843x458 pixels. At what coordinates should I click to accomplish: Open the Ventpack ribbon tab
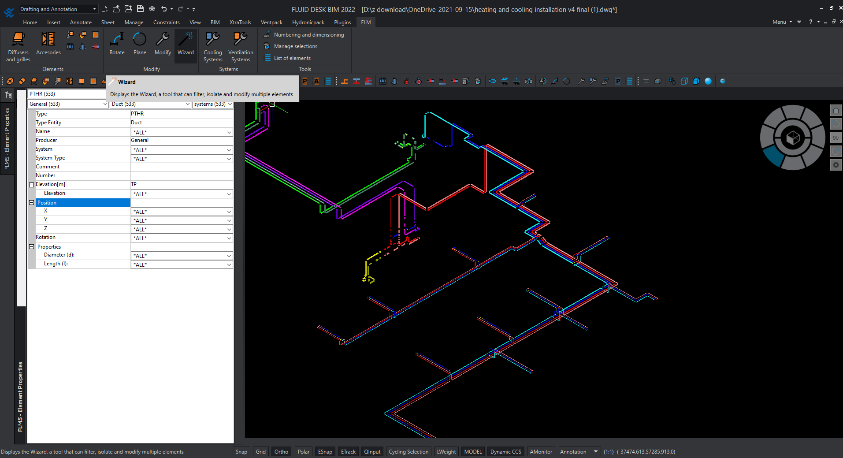[x=271, y=22]
